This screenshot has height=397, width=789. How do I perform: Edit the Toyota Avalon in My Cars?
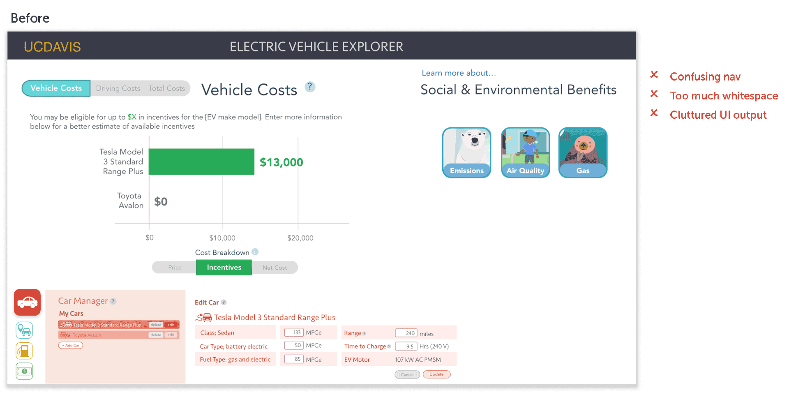point(171,335)
